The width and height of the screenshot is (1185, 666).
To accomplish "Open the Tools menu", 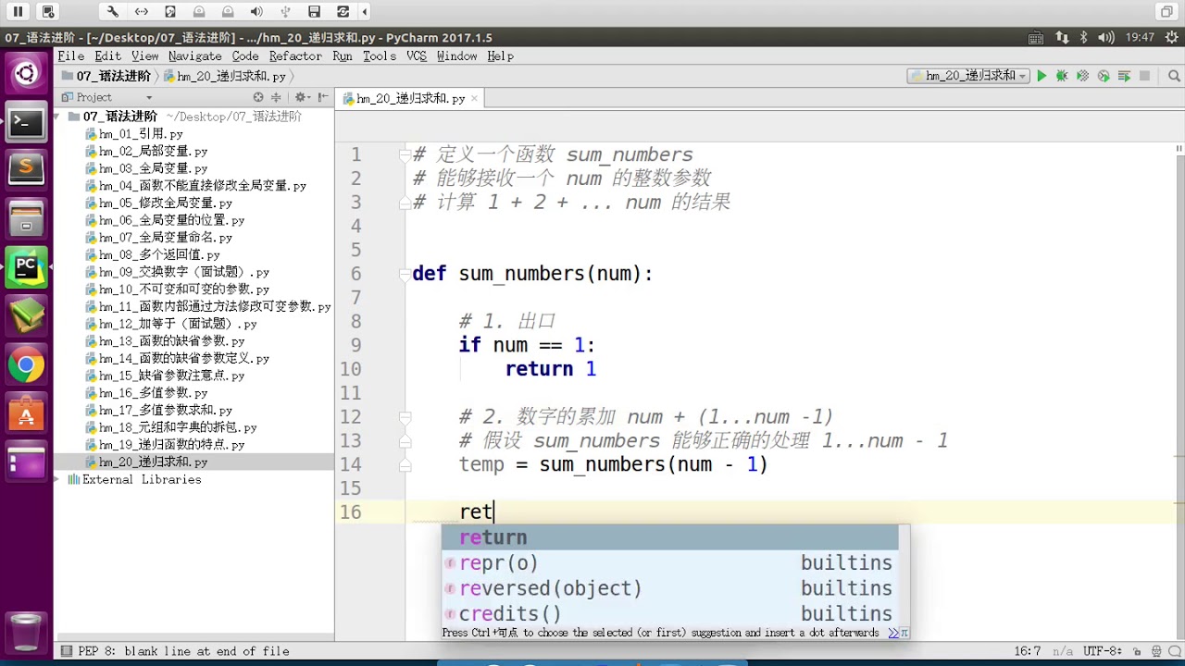I will click(380, 56).
